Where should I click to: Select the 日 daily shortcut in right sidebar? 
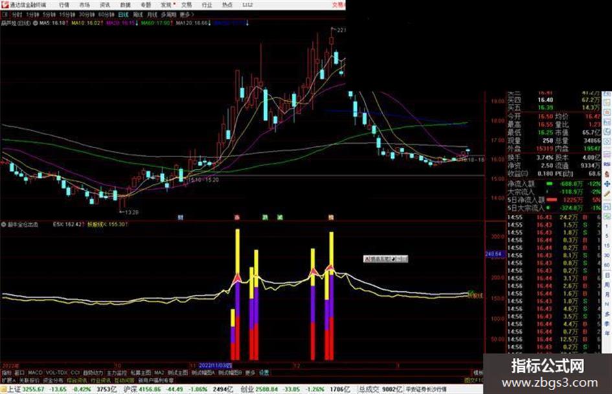click(x=607, y=275)
